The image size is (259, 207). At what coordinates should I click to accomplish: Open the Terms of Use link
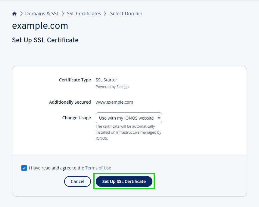pyautogui.click(x=98, y=168)
